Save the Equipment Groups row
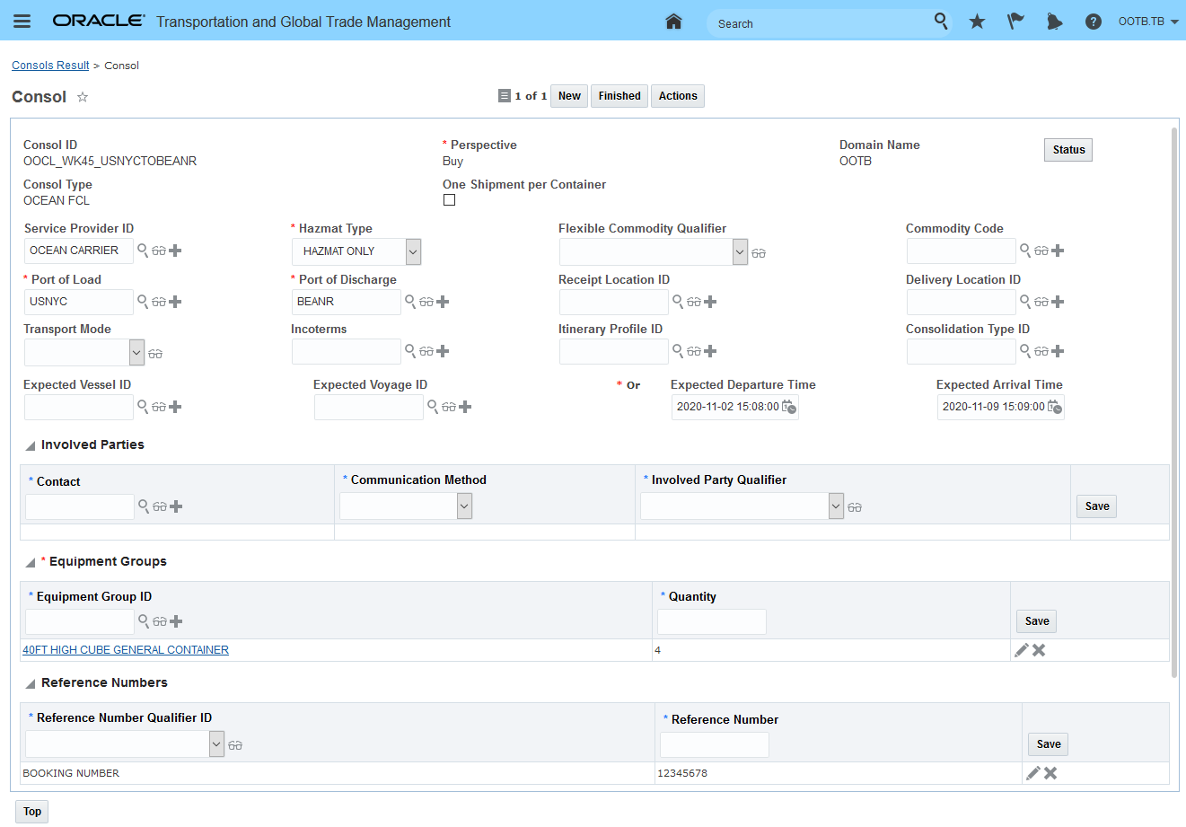This screenshot has height=827, width=1186. click(x=1037, y=621)
